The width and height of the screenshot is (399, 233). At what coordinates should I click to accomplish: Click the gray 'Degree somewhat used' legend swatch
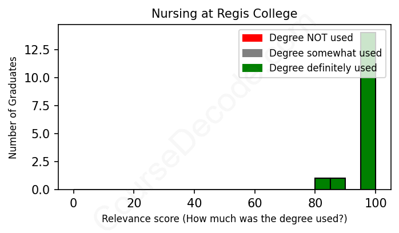tap(252, 53)
